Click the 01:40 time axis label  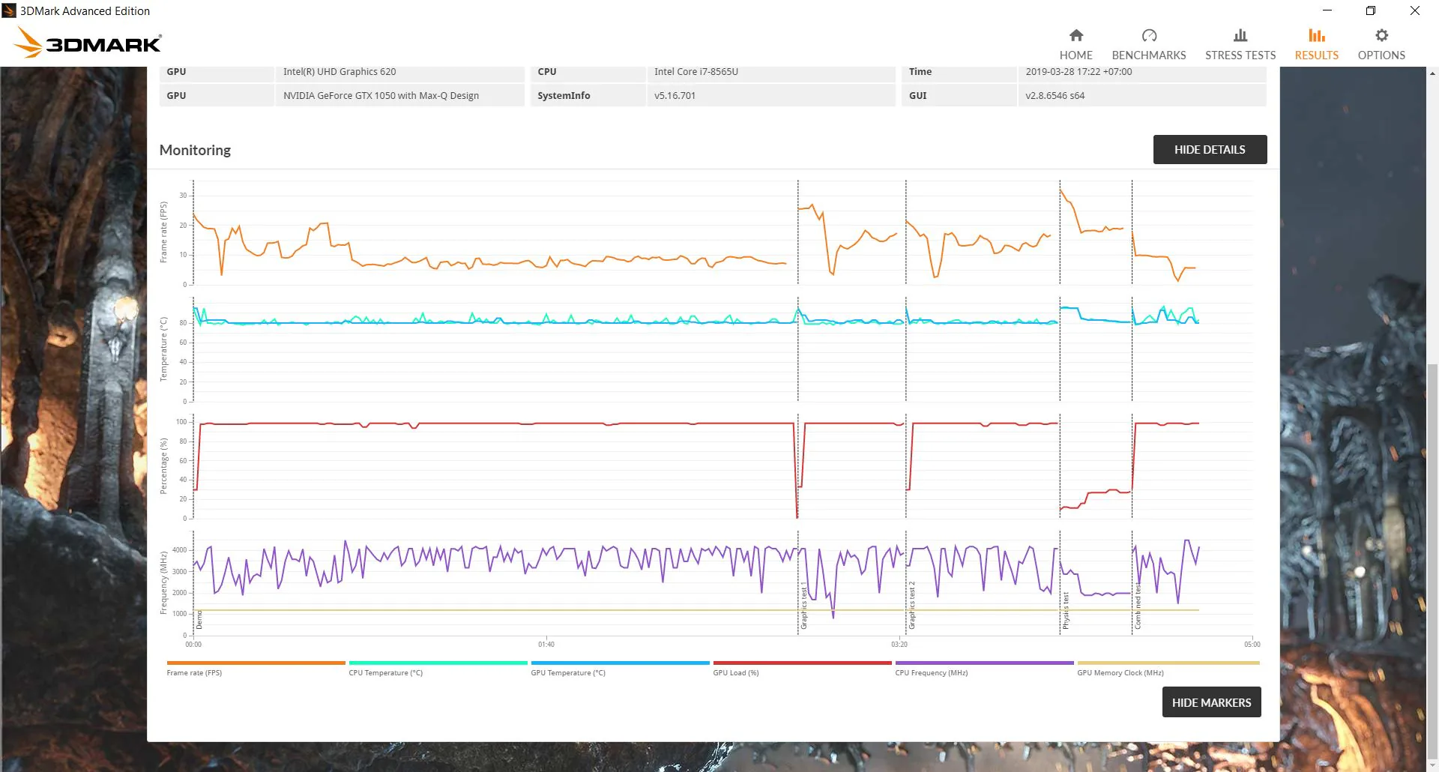tap(546, 645)
